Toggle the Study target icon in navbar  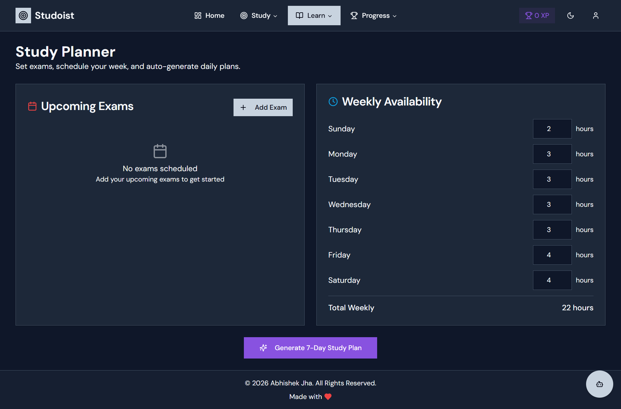coord(244,15)
